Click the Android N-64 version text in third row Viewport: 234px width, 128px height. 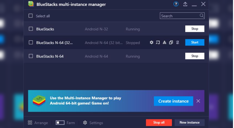tap(96, 56)
